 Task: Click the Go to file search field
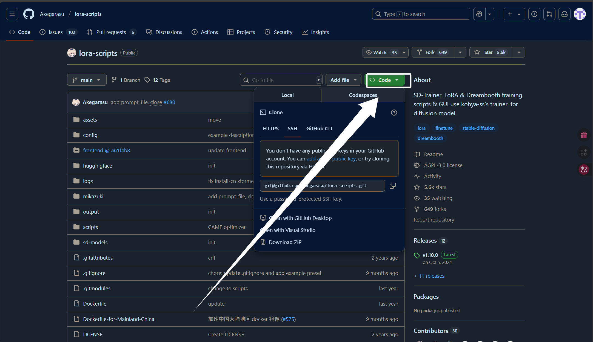click(281, 80)
